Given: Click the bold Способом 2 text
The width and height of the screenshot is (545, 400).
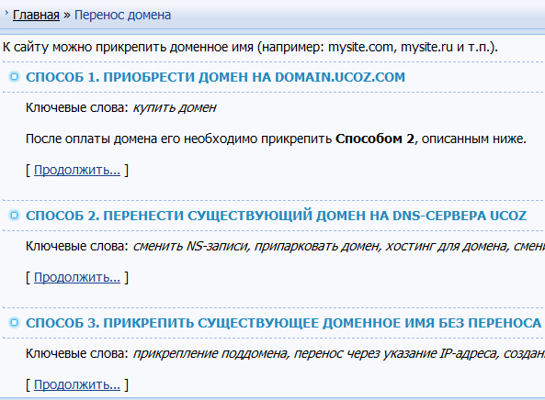Looking at the screenshot, I should coord(375,139).
